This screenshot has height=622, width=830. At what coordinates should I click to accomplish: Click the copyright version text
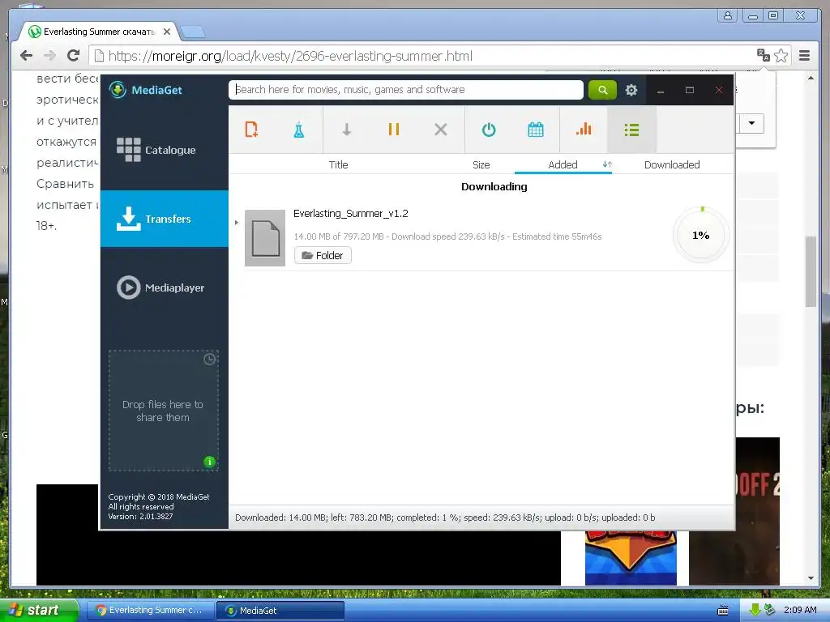159,507
